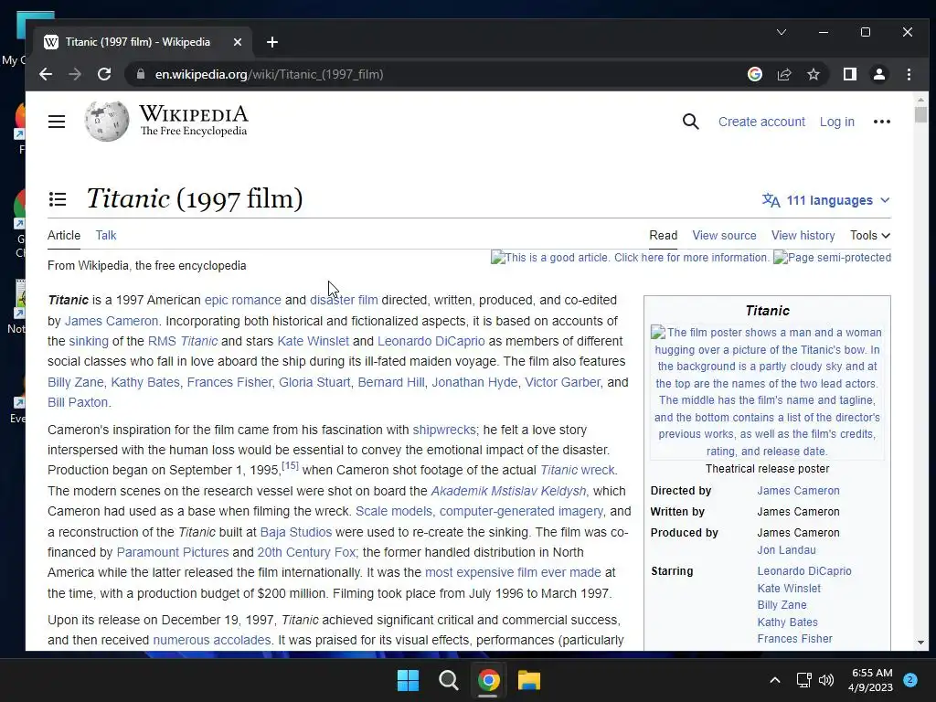Viewport: 936px width, 702px height.
Task: Open the numerous accolades link
Action: (212, 640)
